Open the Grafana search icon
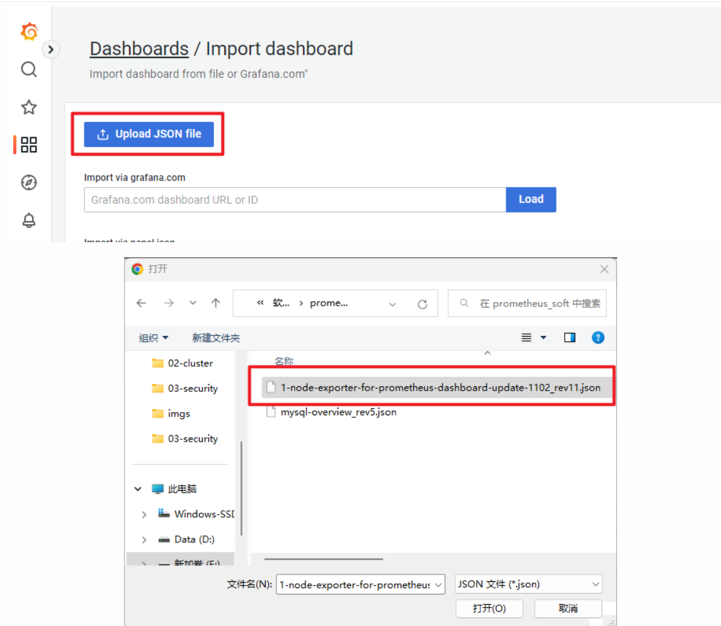Screen dimensions: 721x626 29,69
